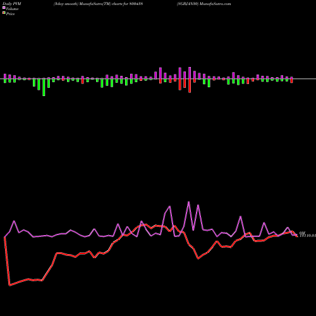Click the magenta Volume legend swatch
The width and height of the screenshot is (316, 316).
(x=4, y=8)
